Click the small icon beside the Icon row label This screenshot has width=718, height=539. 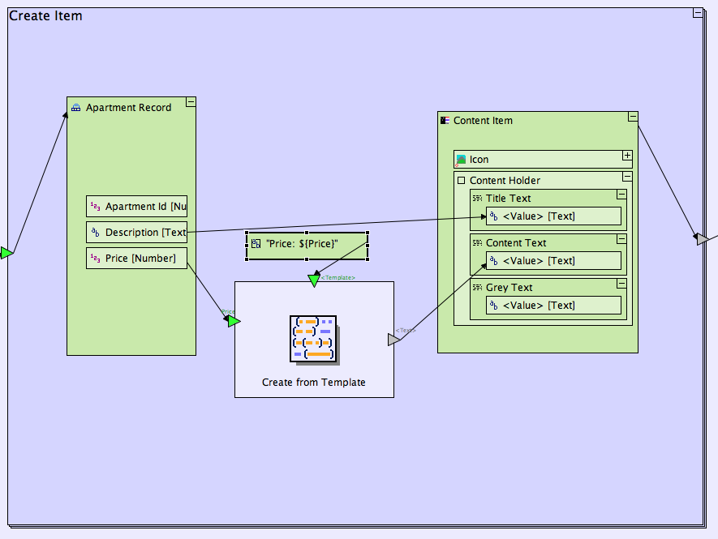(x=461, y=160)
